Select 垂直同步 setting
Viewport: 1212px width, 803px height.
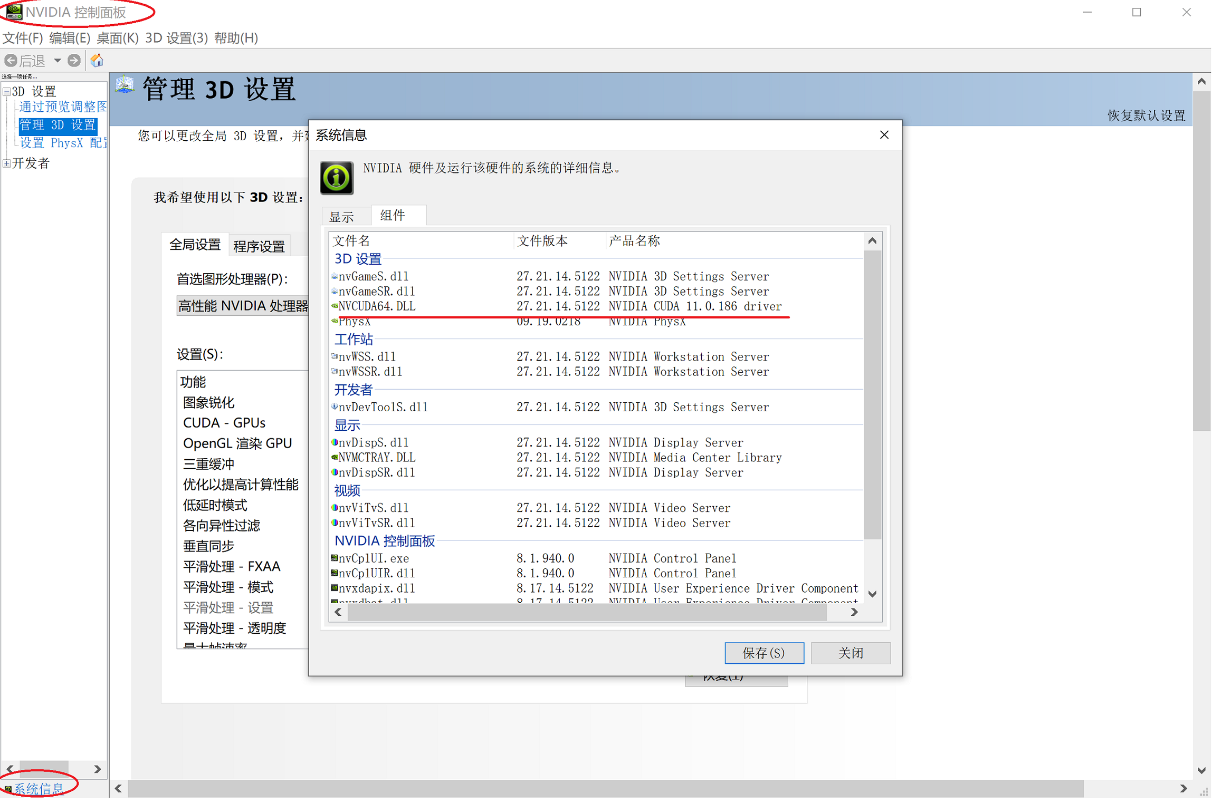click(x=209, y=546)
